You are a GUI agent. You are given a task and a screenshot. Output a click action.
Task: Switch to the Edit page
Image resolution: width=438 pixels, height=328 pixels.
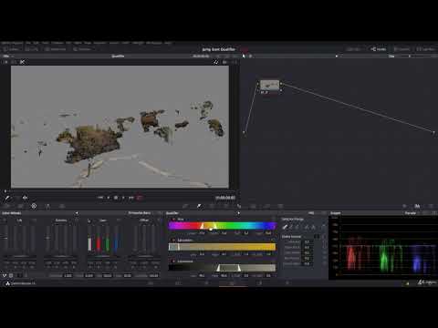(178, 283)
